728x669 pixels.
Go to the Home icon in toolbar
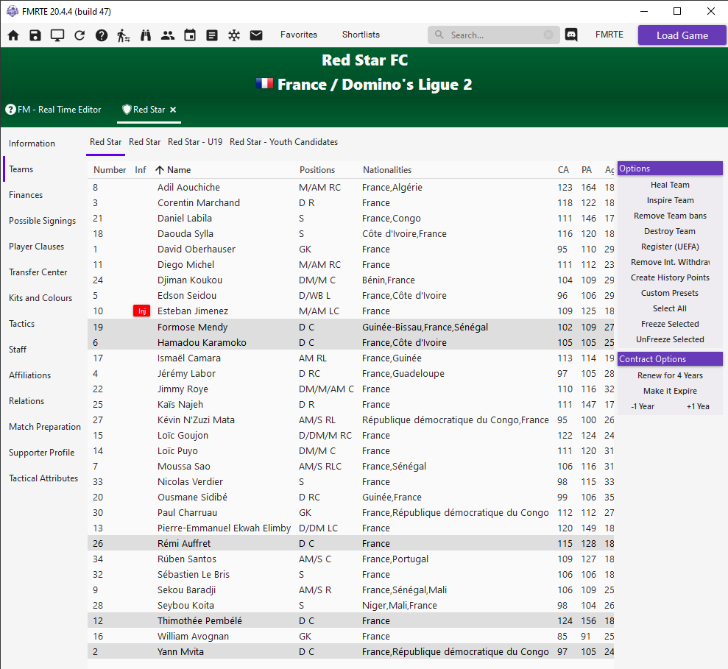pos(13,35)
